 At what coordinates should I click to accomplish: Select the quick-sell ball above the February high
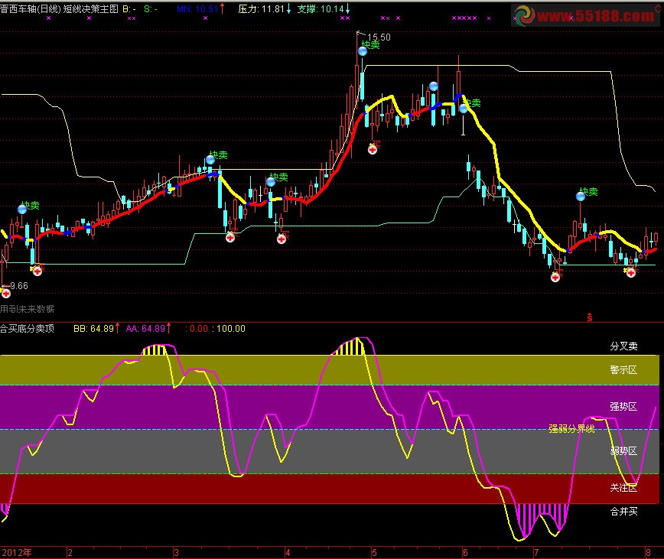click(x=210, y=161)
